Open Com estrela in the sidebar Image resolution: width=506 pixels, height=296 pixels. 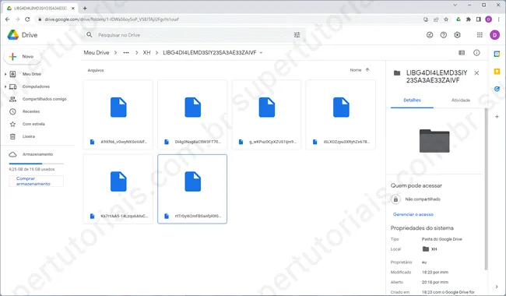[x=33, y=124]
